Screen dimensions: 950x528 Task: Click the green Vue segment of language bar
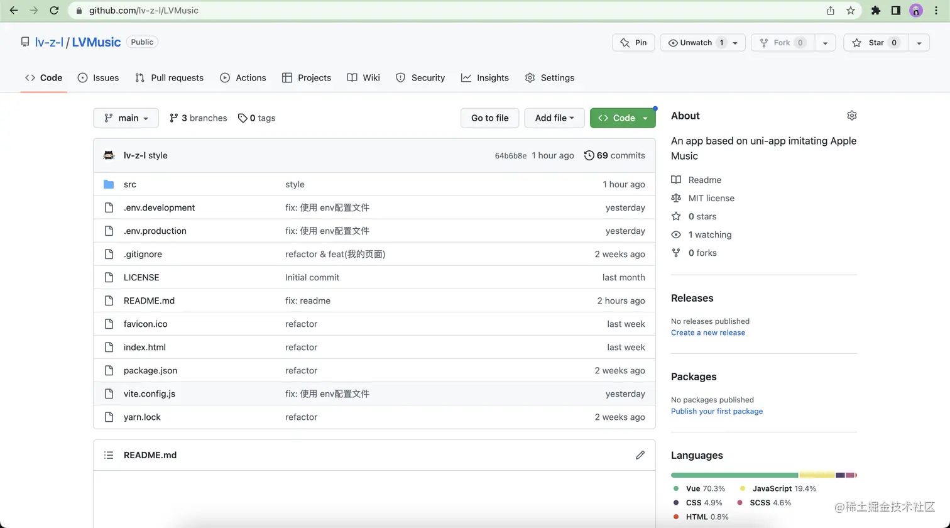click(734, 475)
